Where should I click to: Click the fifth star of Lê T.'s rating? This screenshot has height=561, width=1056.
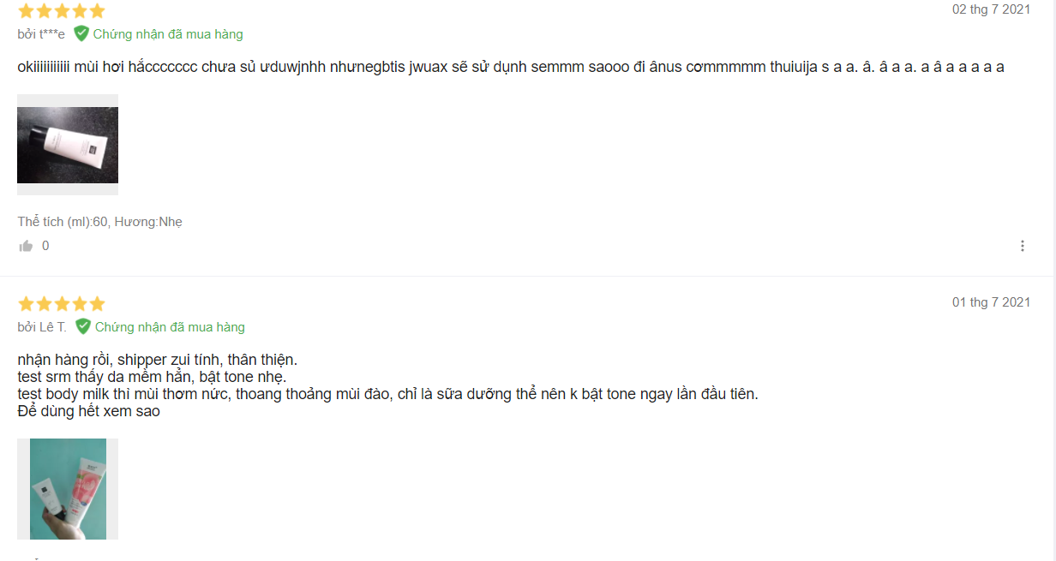97,304
